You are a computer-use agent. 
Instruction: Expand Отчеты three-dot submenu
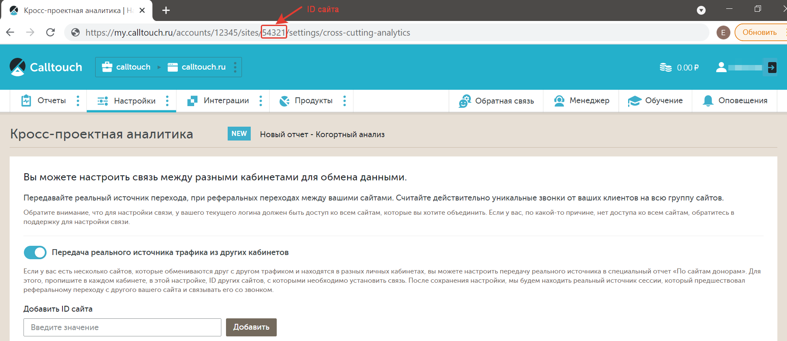click(x=78, y=101)
